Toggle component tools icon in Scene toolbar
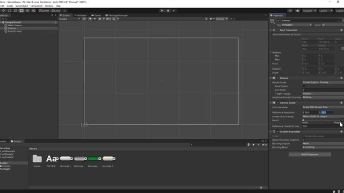 [x=206, y=19]
